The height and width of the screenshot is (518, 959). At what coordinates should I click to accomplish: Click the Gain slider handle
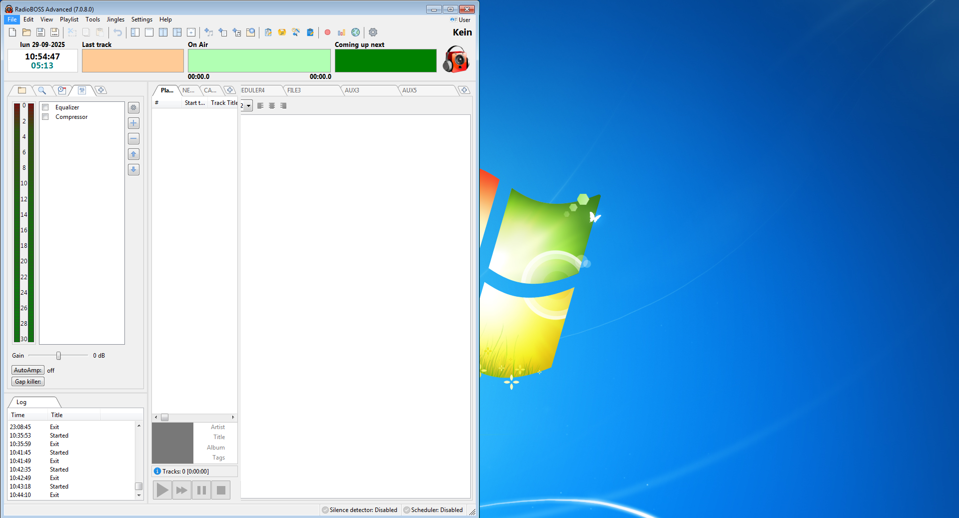pyautogui.click(x=58, y=356)
